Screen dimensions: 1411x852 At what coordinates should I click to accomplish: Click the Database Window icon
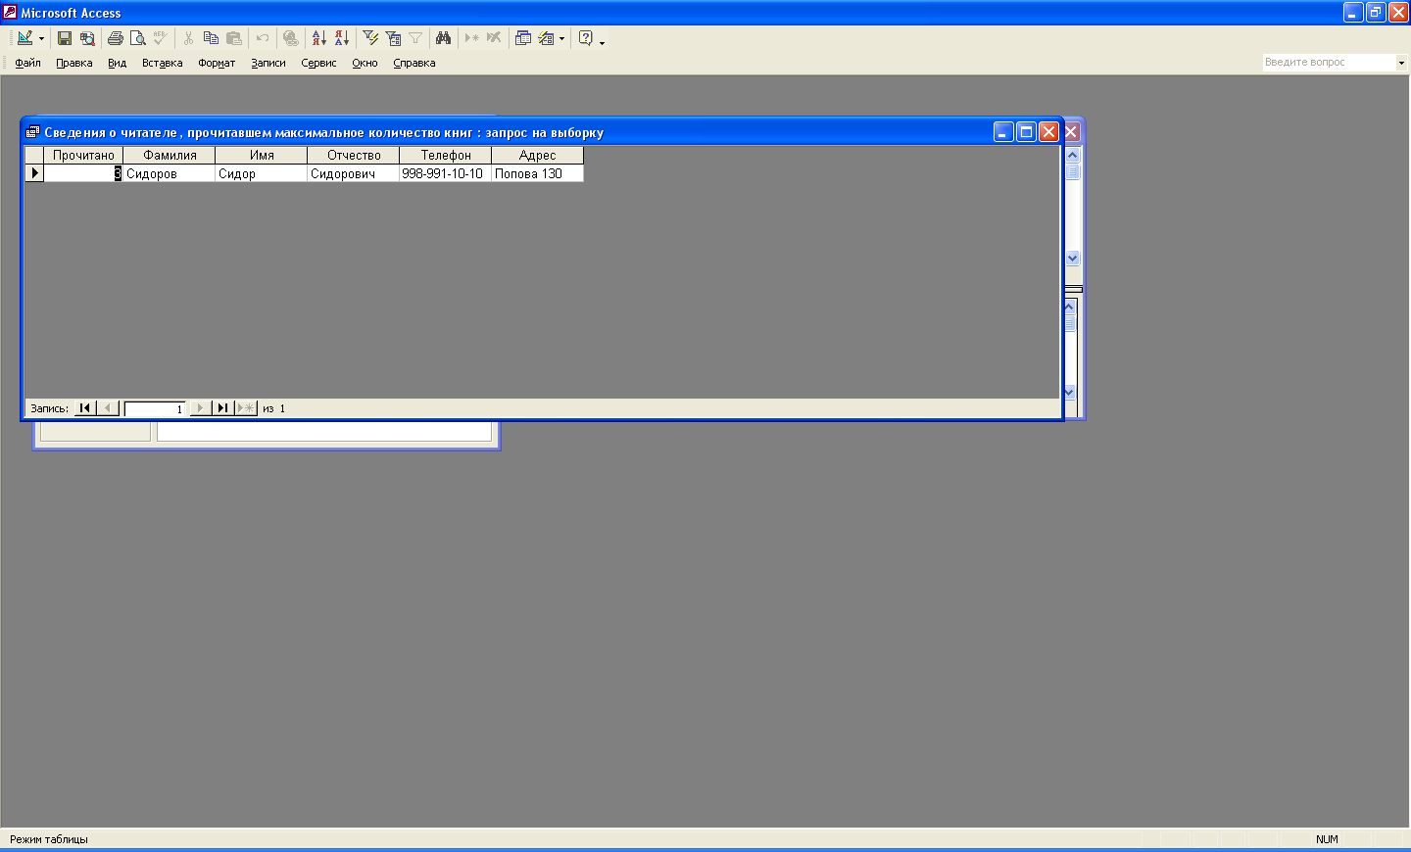523,38
